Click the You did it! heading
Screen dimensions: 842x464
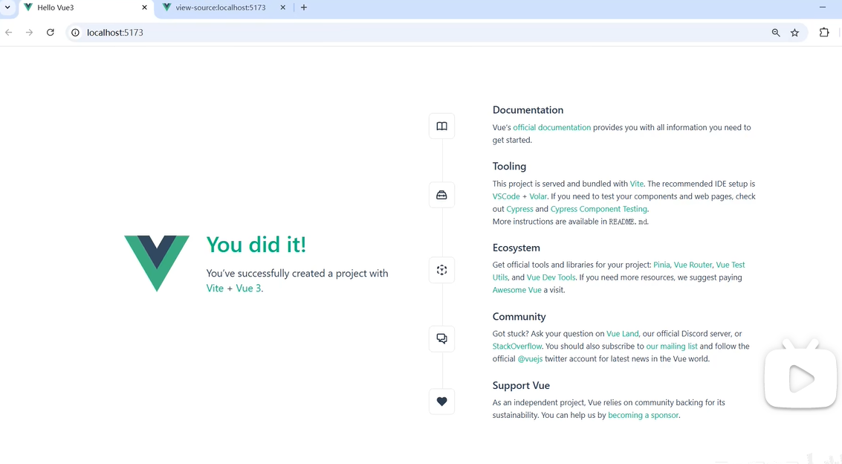click(x=256, y=245)
